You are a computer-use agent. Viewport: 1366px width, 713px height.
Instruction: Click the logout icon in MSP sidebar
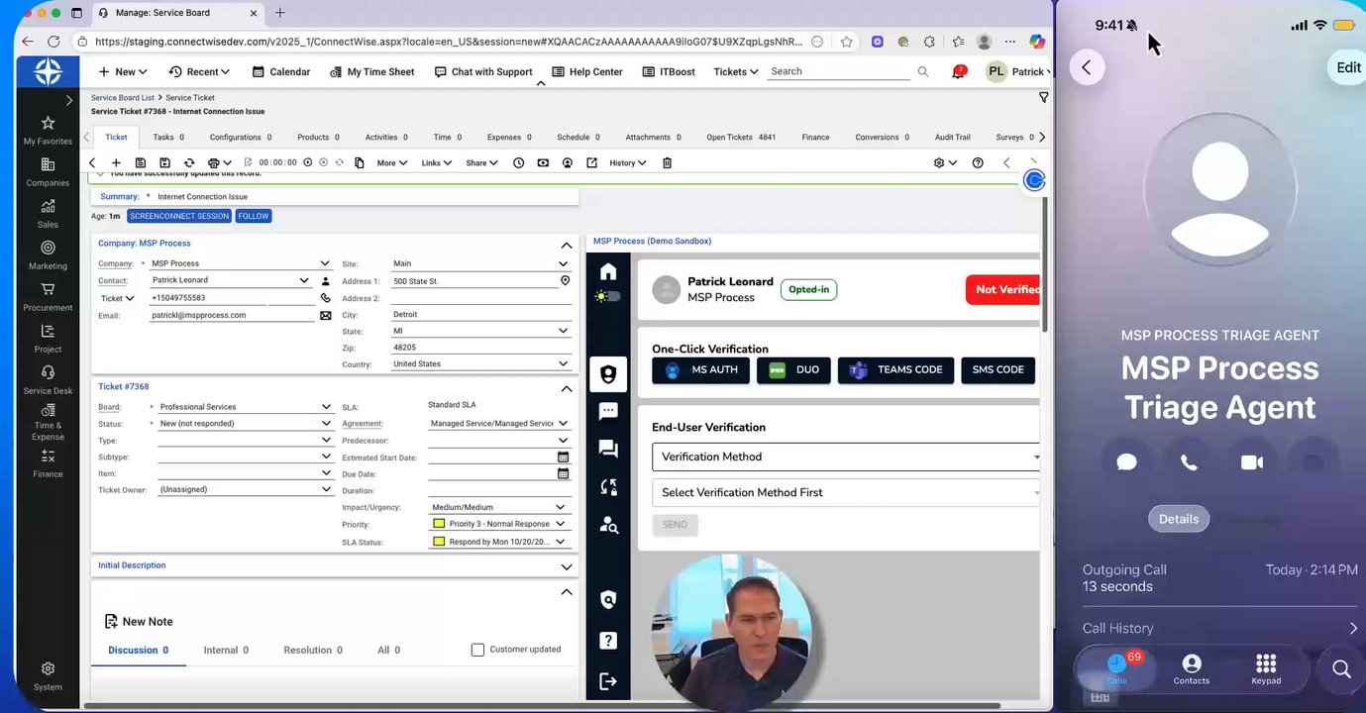point(608,681)
